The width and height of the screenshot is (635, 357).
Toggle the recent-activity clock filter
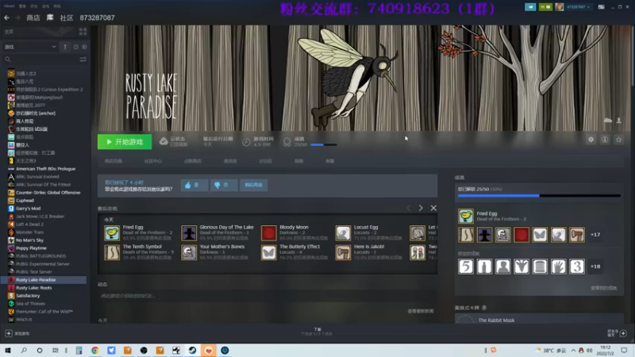click(75, 47)
